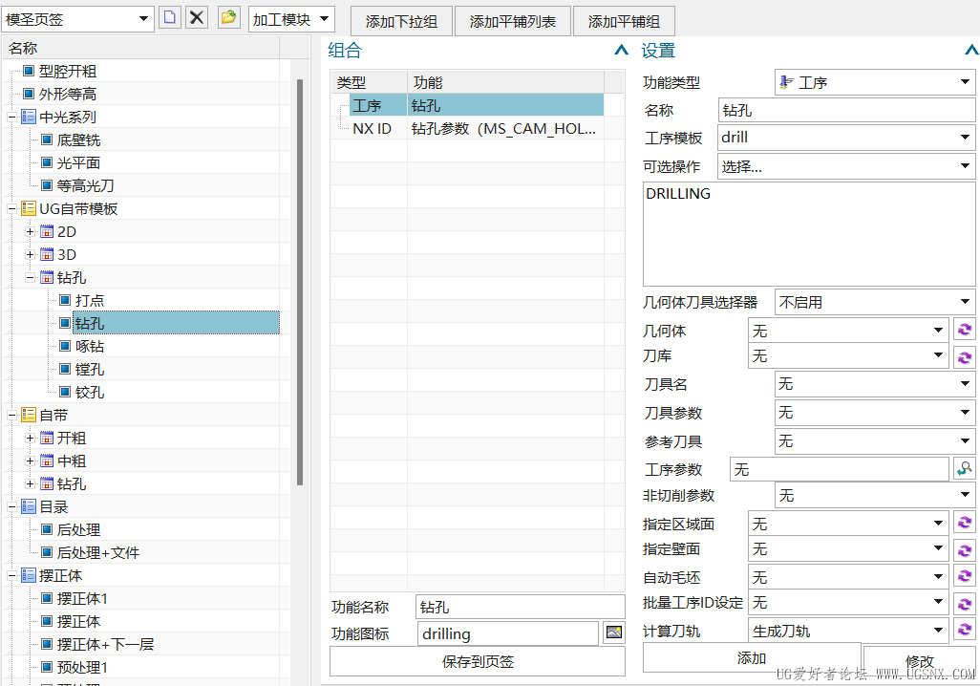The width and height of the screenshot is (980, 686).
Task: Click the 保存到页签 button
Action: (x=477, y=660)
